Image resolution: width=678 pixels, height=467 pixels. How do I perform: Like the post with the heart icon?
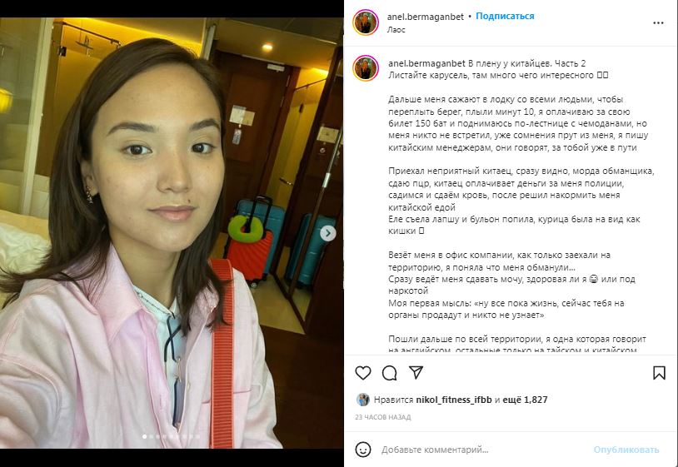pos(363,373)
